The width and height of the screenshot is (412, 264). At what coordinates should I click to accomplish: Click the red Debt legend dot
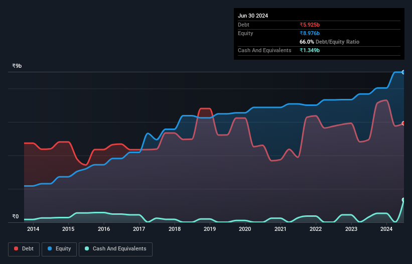tap(16, 248)
